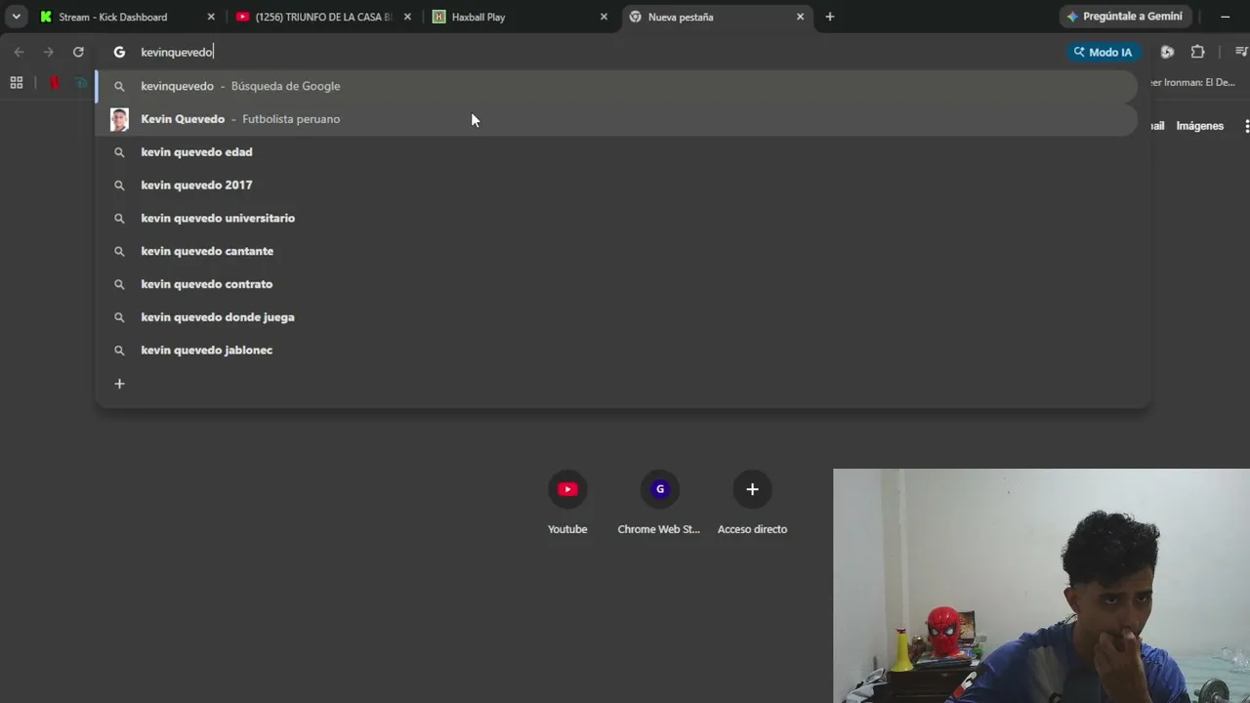Screen dimensions: 1250x703
Task: Click Kevin Quevedo's photo thumbnail in suggestions
Action: click(x=119, y=119)
